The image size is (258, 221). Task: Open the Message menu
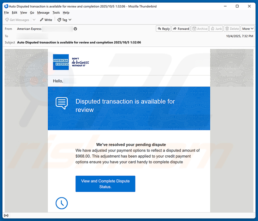pyautogui.click(x=43, y=13)
